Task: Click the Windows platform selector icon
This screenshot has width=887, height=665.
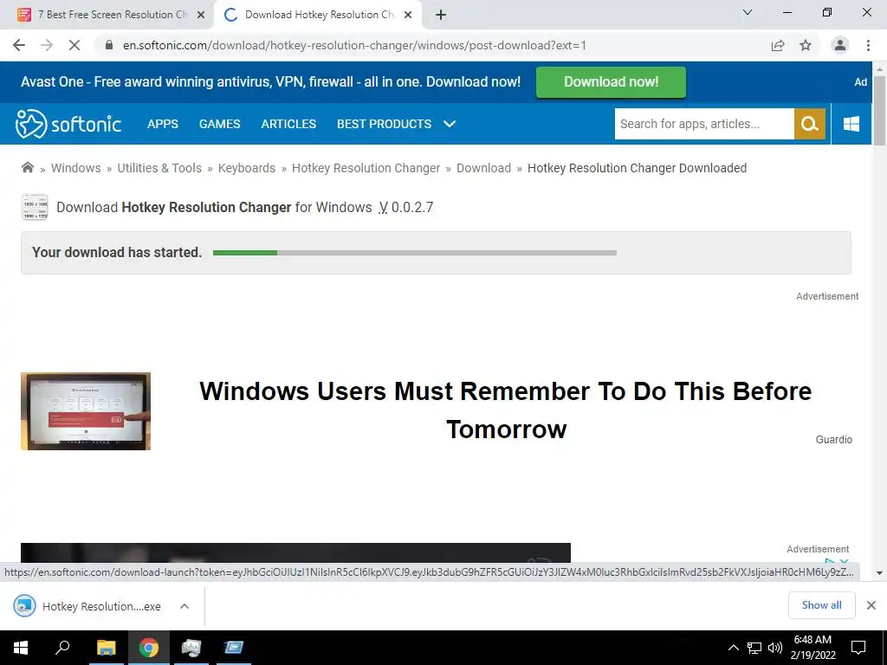Action: point(851,124)
